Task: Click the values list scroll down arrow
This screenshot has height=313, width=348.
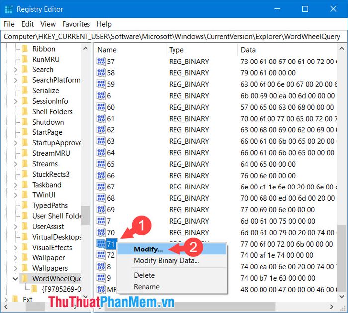Action: point(342,296)
